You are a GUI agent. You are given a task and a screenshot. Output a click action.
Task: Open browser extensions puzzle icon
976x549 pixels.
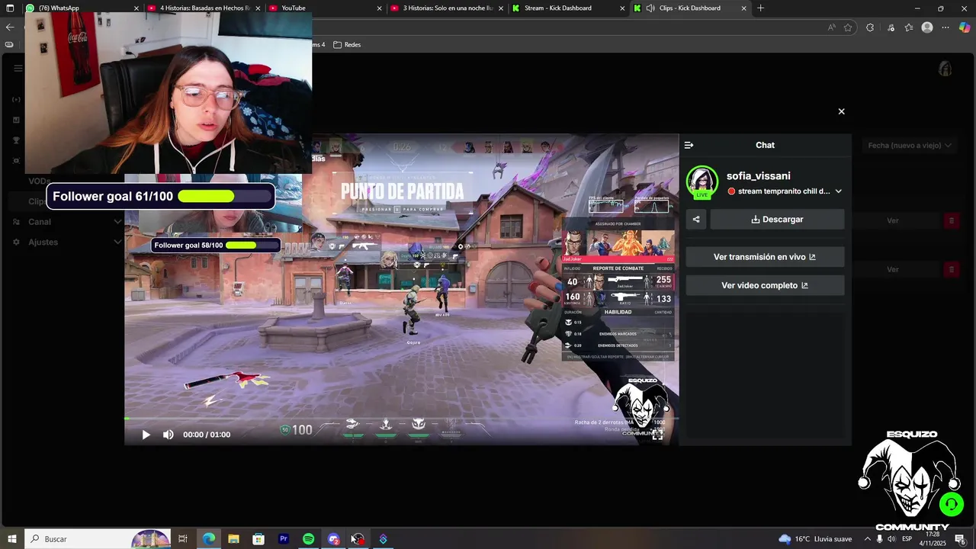point(870,27)
